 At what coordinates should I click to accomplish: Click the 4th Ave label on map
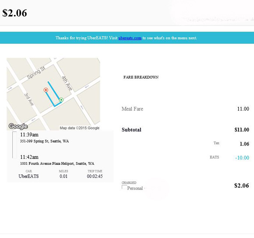coord(67,83)
